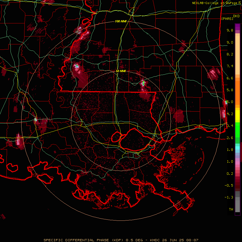This screenshot has width=242, height=242.
Task: Click the 2.6 scale value
Action: (230, 138)
